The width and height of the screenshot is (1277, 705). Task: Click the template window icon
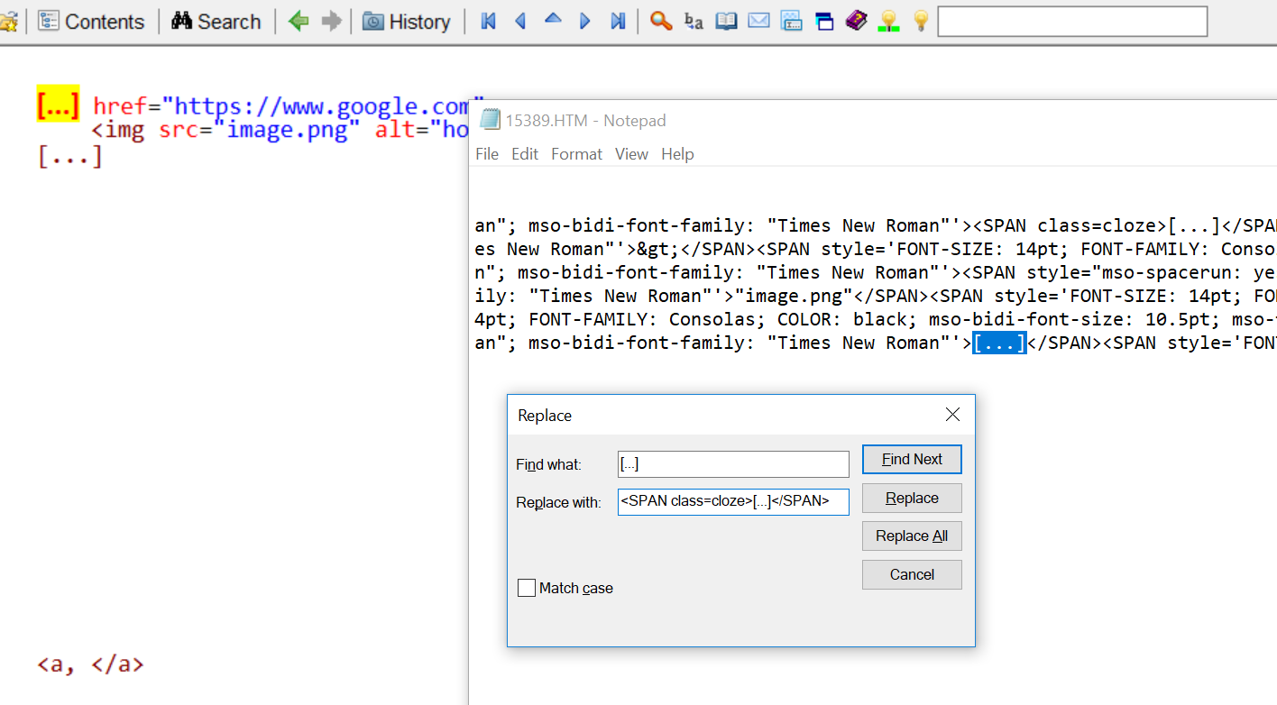791,22
